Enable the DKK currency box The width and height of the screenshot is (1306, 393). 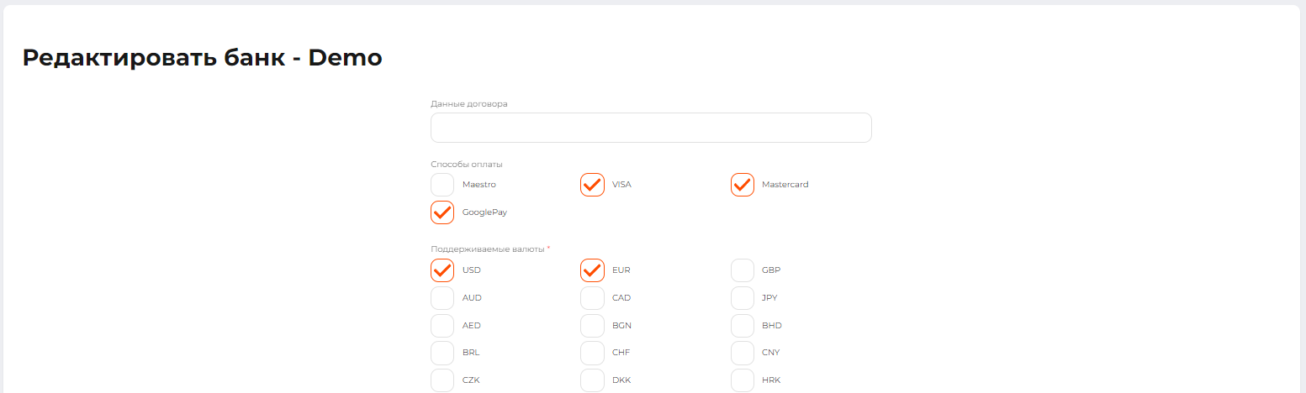pos(592,380)
